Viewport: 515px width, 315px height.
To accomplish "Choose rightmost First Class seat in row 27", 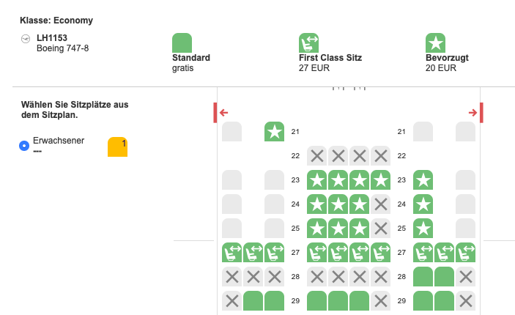I will pyautogui.click(x=465, y=253).
